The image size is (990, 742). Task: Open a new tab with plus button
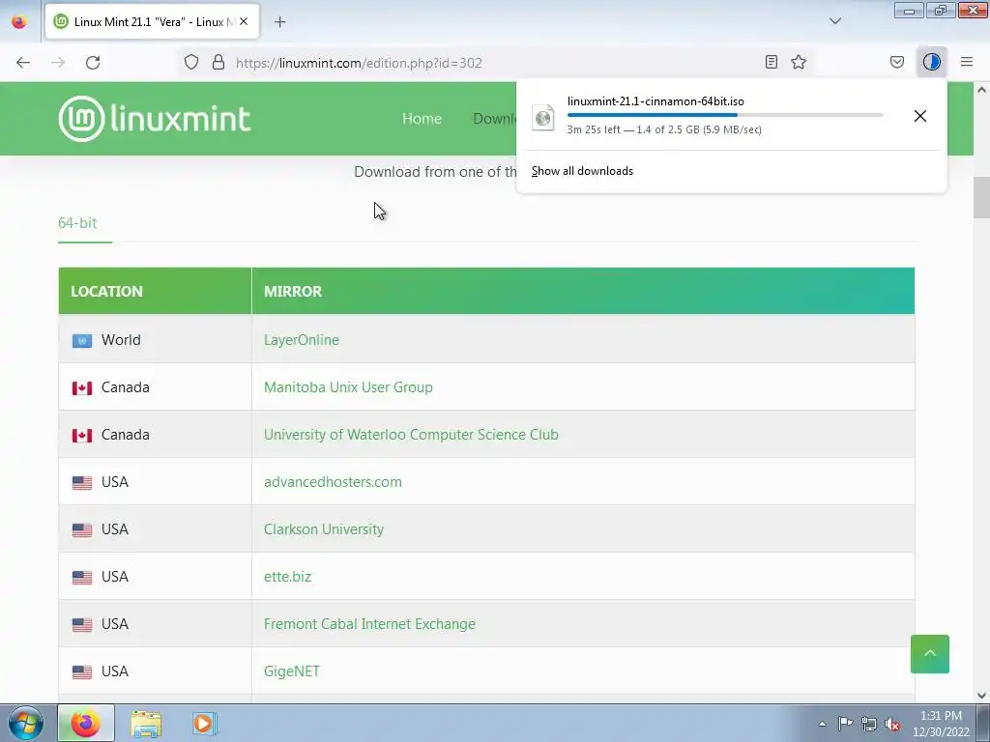coord(279,22)
